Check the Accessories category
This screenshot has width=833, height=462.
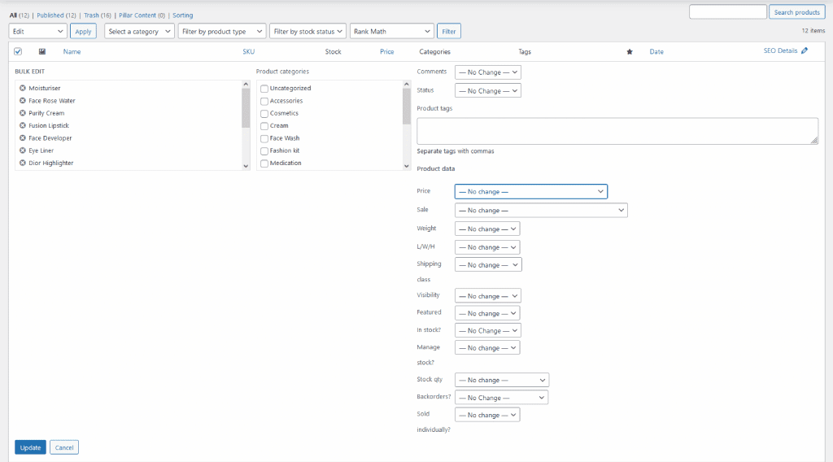click(x=264, y=101)
